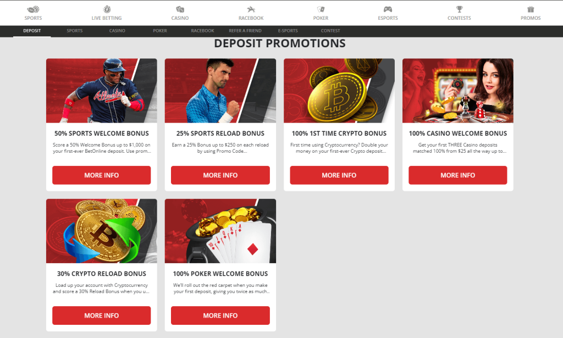Select the Live Betting stopwatch icon
The width and height of the screenshot is (563, 338).
click(x=107, y=10)
